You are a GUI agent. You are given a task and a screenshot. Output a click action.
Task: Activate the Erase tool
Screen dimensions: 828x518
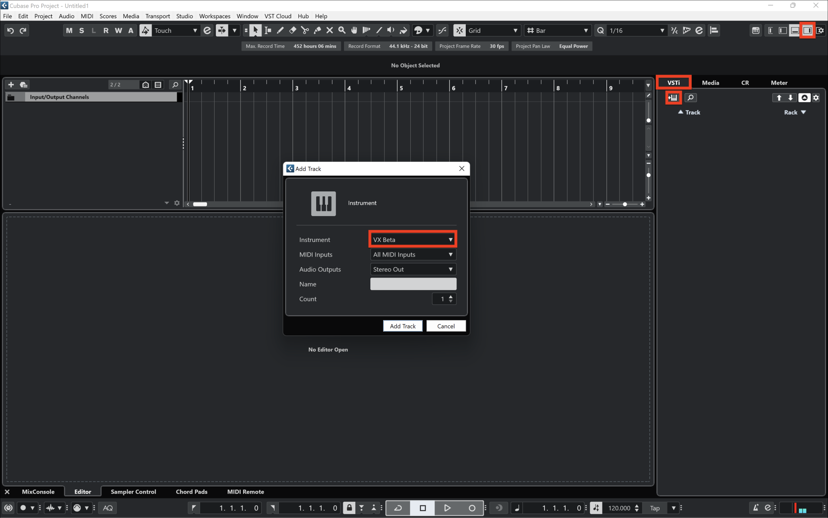click(292, 30)
